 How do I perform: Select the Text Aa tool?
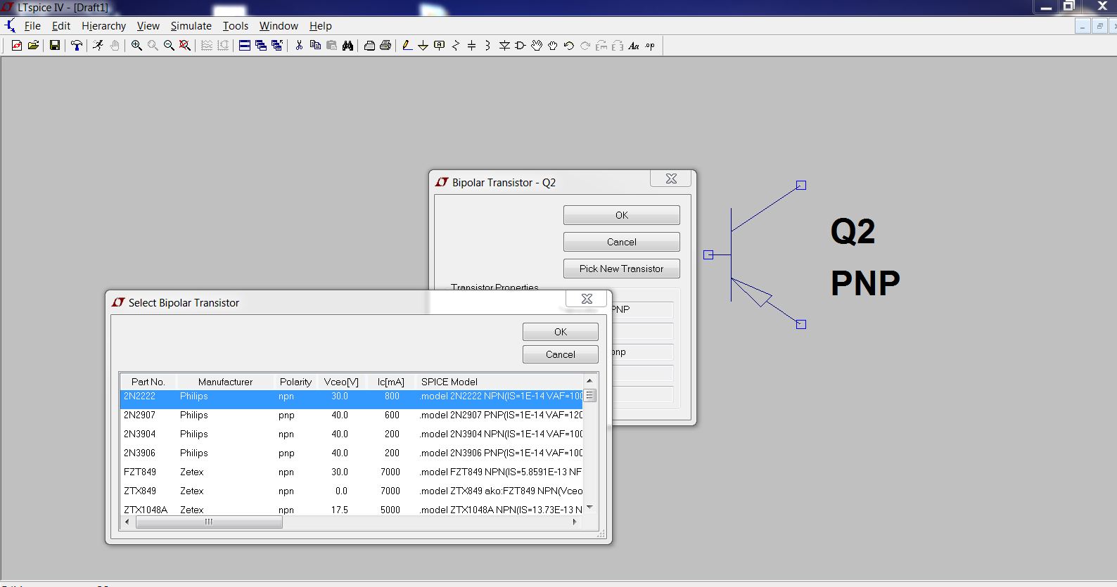(634, 46)
